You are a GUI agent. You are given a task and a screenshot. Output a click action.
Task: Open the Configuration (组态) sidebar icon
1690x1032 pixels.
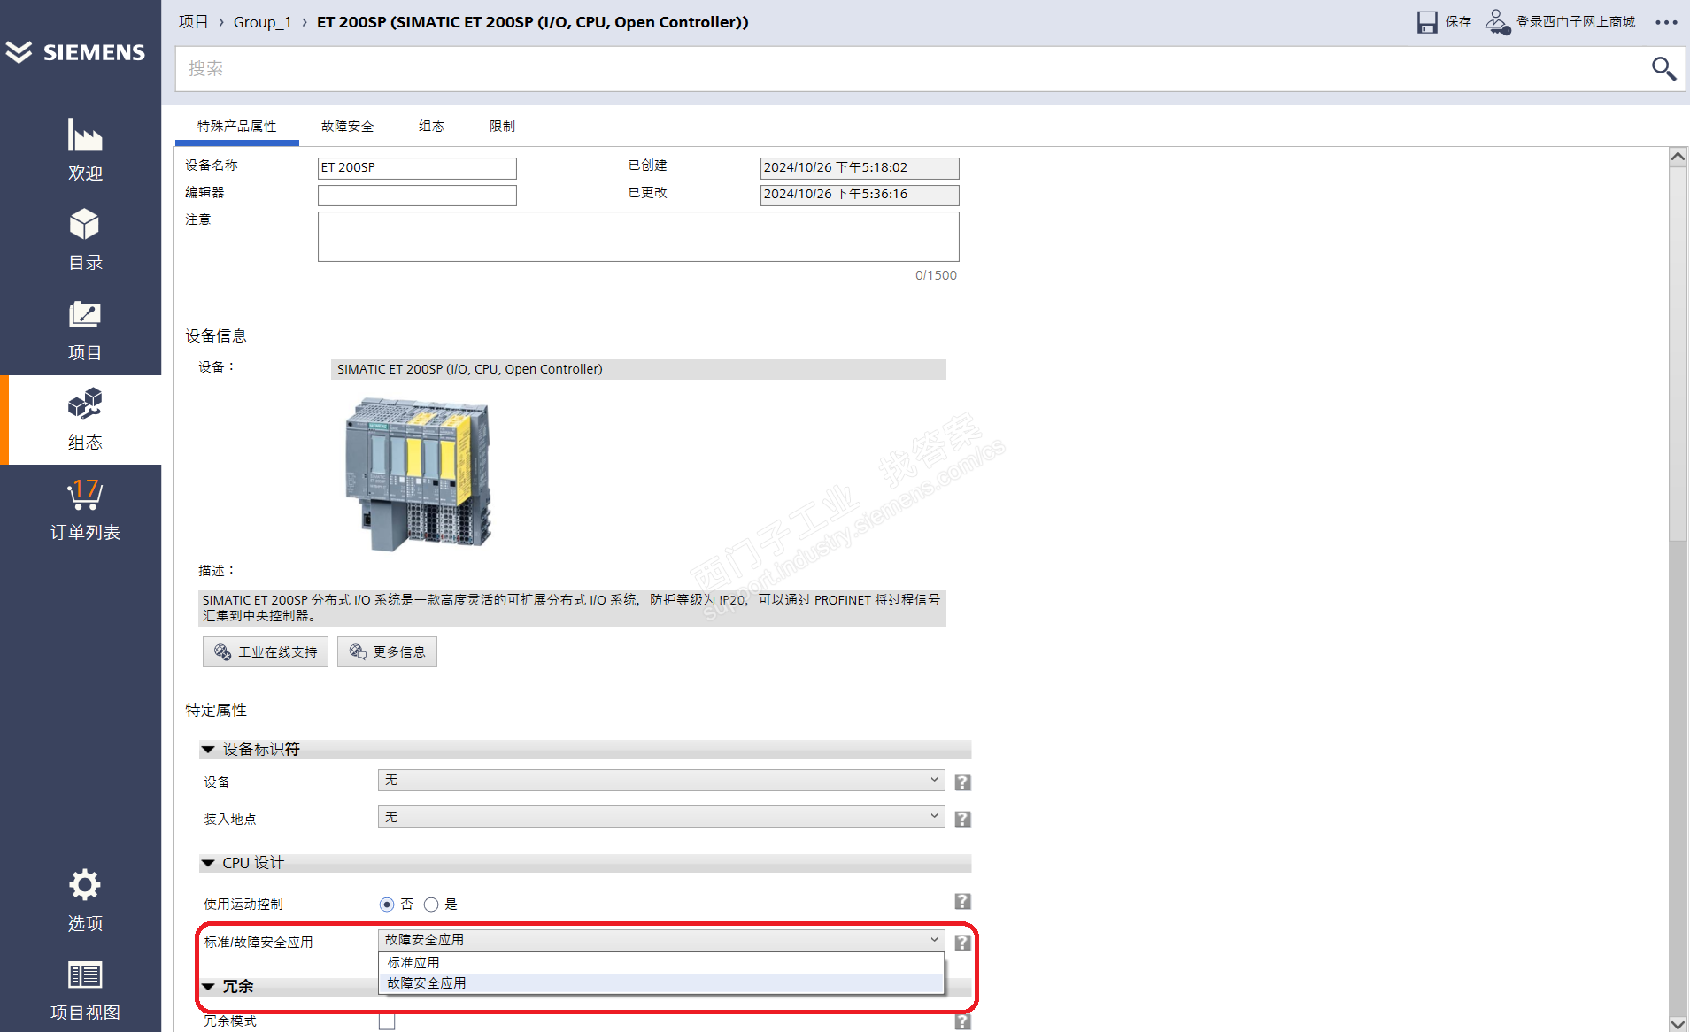tap(85, 404)
